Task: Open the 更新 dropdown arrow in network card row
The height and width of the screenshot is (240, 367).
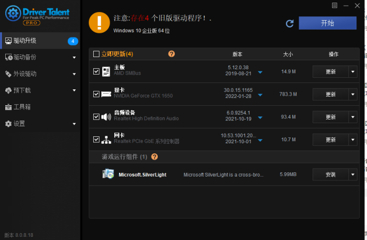Action: 353,140
